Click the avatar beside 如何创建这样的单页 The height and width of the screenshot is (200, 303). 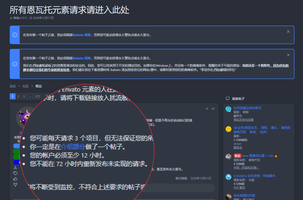click(x=228, y=109)
